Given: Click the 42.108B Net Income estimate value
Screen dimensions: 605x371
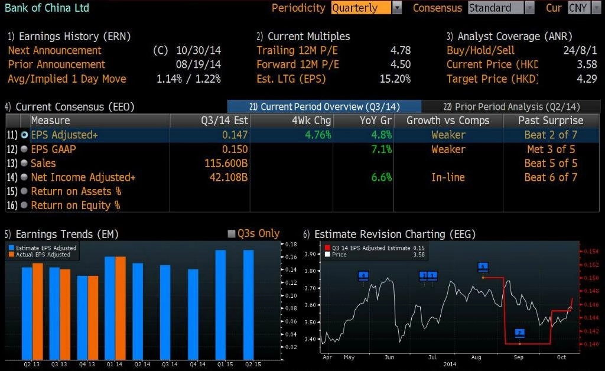Looking at the screenshot, I should 229,177.
